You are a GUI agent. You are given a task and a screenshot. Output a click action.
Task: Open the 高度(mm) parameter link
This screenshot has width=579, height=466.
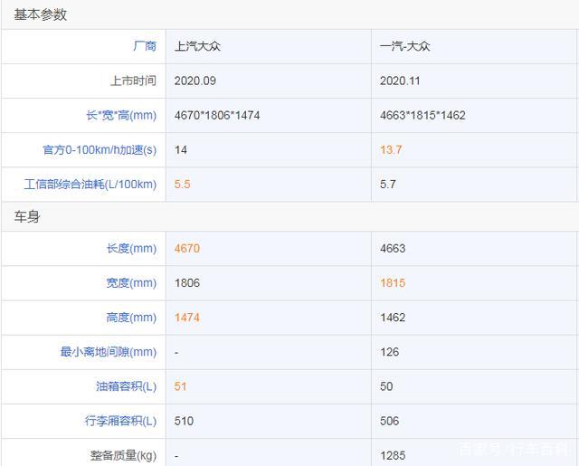[x=131, y=318]
